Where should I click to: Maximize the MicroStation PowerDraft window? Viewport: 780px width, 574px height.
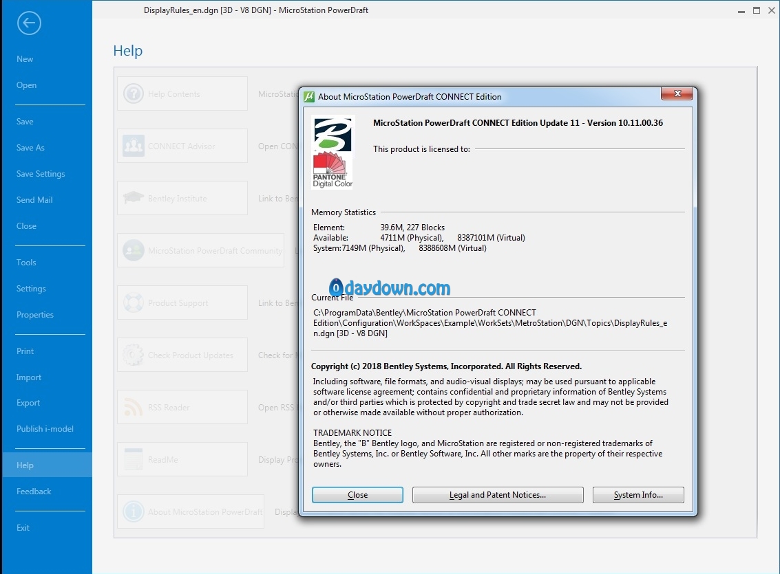[x=757, y=10]
